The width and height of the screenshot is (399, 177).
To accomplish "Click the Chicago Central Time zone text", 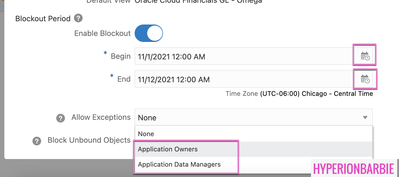I will pyautogui.click(x=316, y=94).
